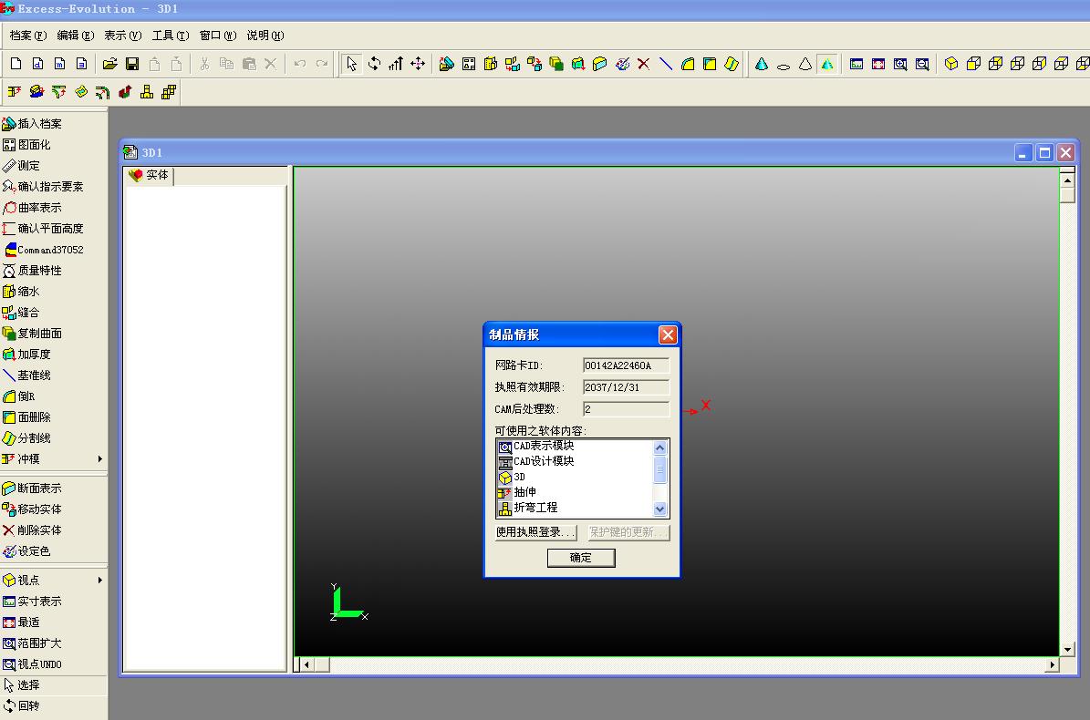Click the four-way move arrows icon

click(x=418, y=64)
